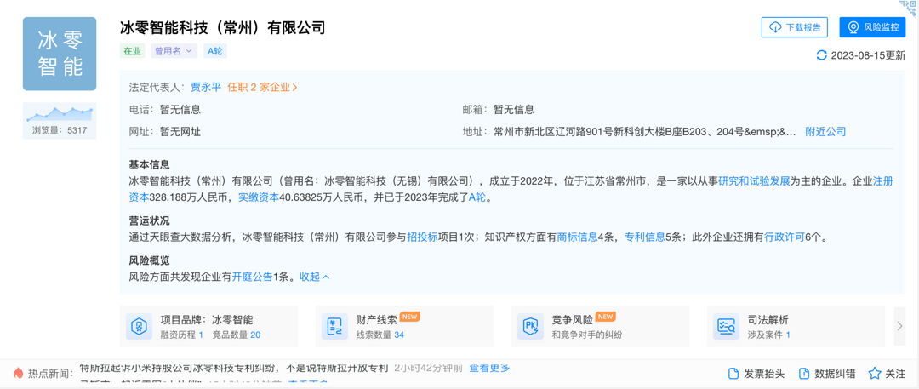Screen dimensions: 919x389
Task: Click the 下载报告 download button
Action: (x=794, y=27)
